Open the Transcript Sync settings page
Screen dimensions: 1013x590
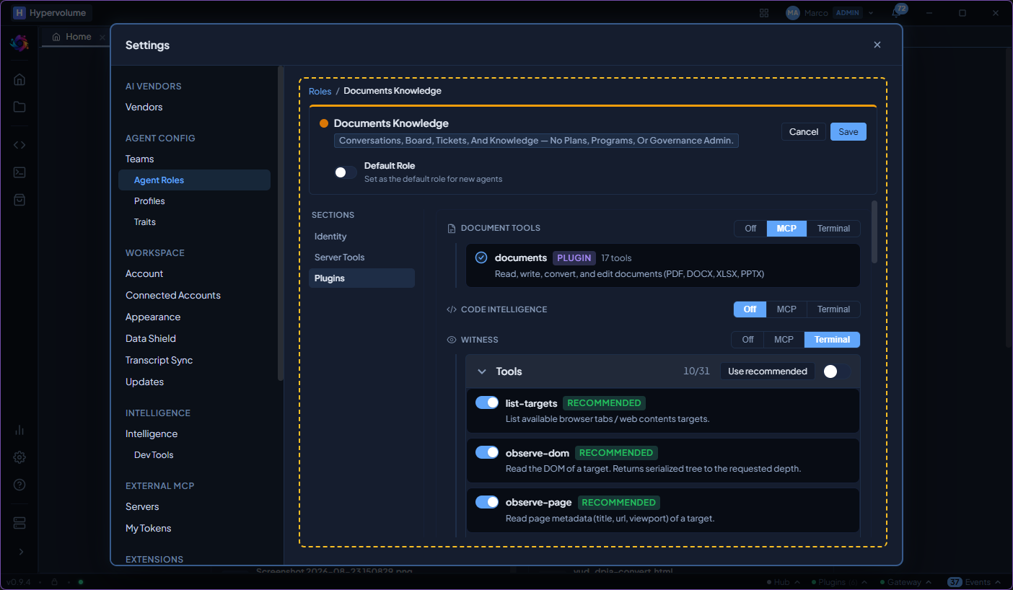[159, 360]
